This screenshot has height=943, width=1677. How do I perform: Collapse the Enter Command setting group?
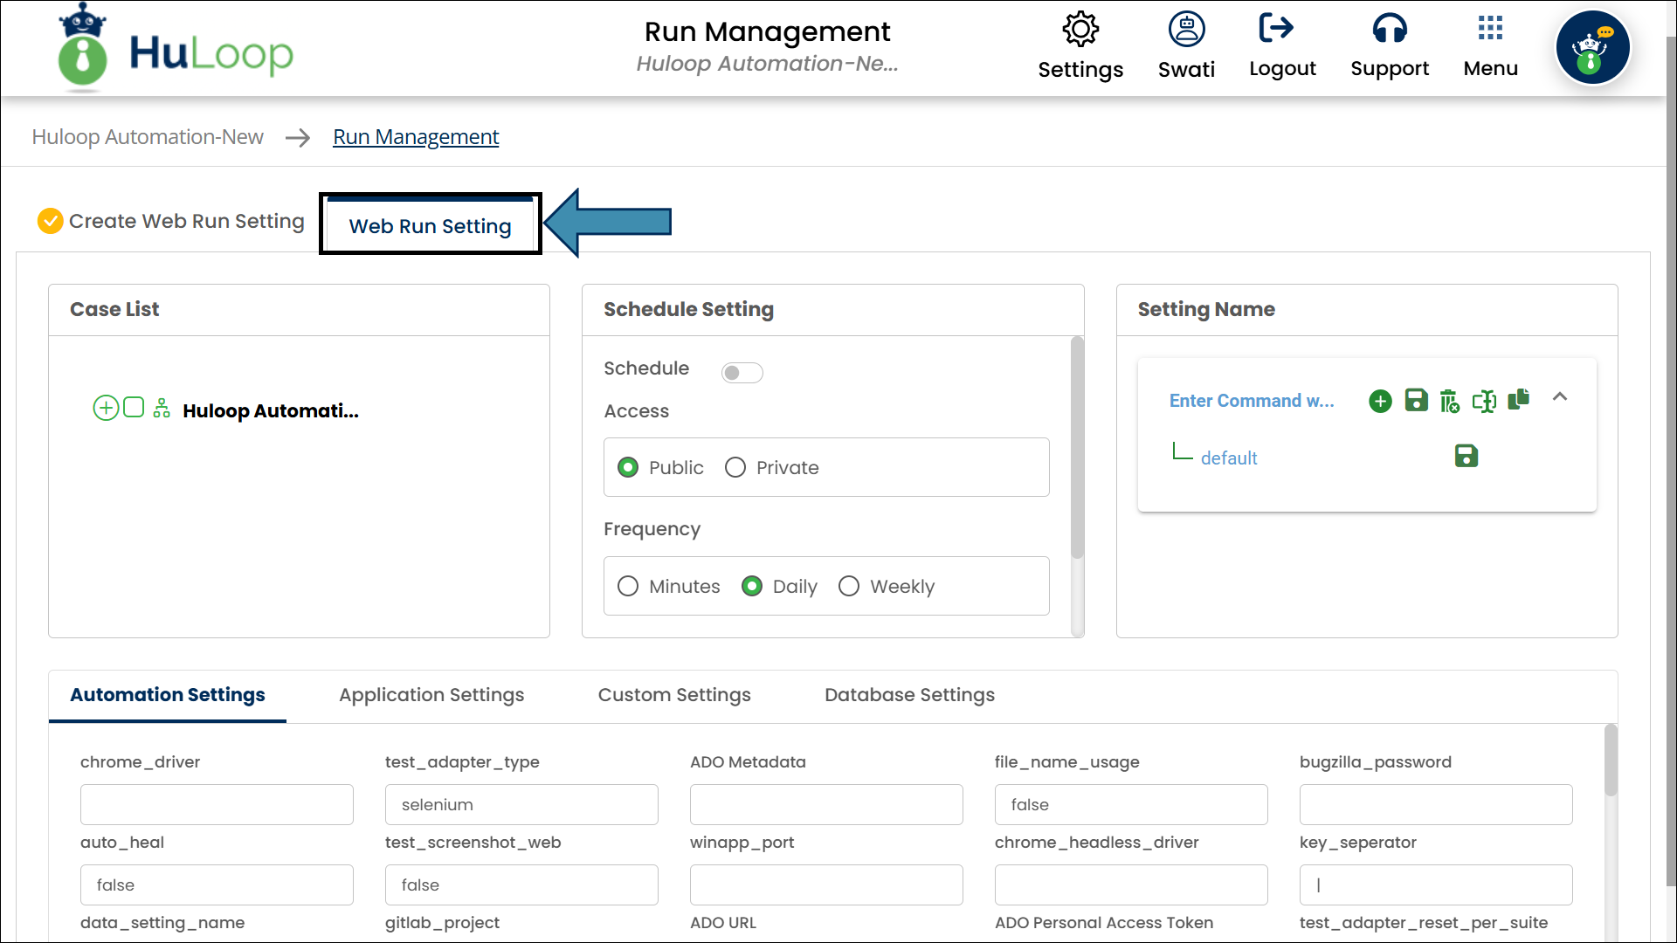tap(1560, 397)
